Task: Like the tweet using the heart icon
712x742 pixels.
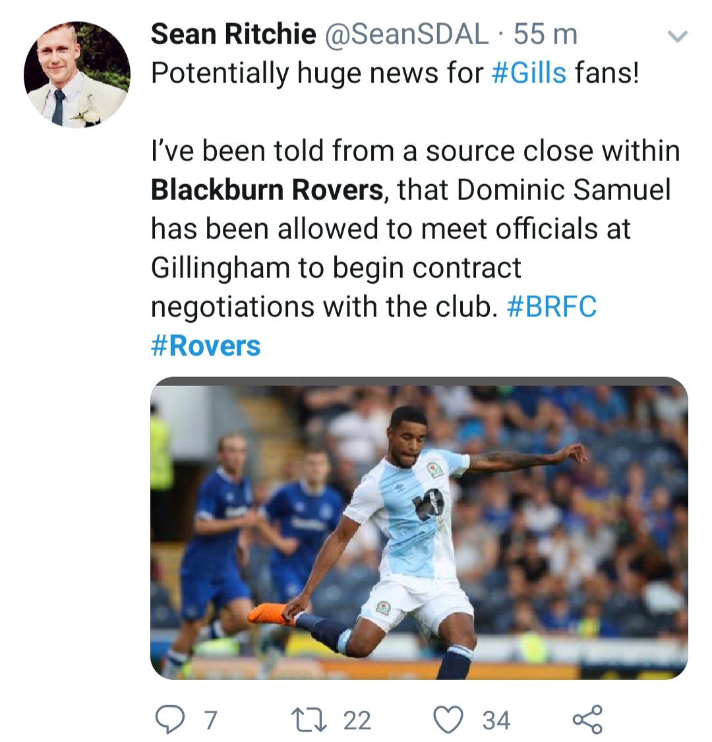Action: pos(448,720)
